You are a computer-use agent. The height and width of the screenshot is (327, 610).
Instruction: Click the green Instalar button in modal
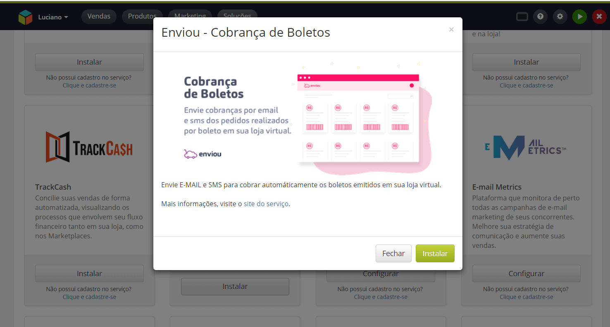pyautogui.click(x=435, y=254)
